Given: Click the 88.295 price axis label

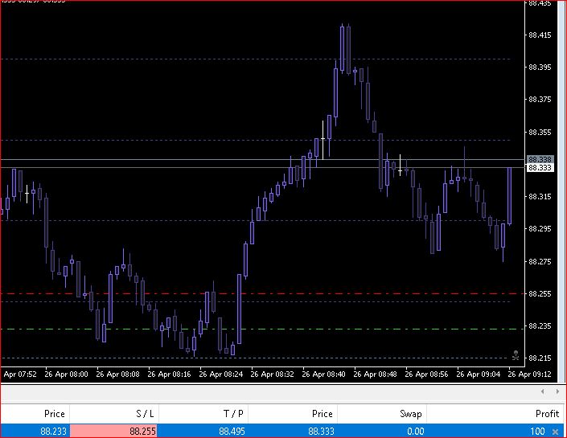Looking at the screenshot, I should pos(540,229).
